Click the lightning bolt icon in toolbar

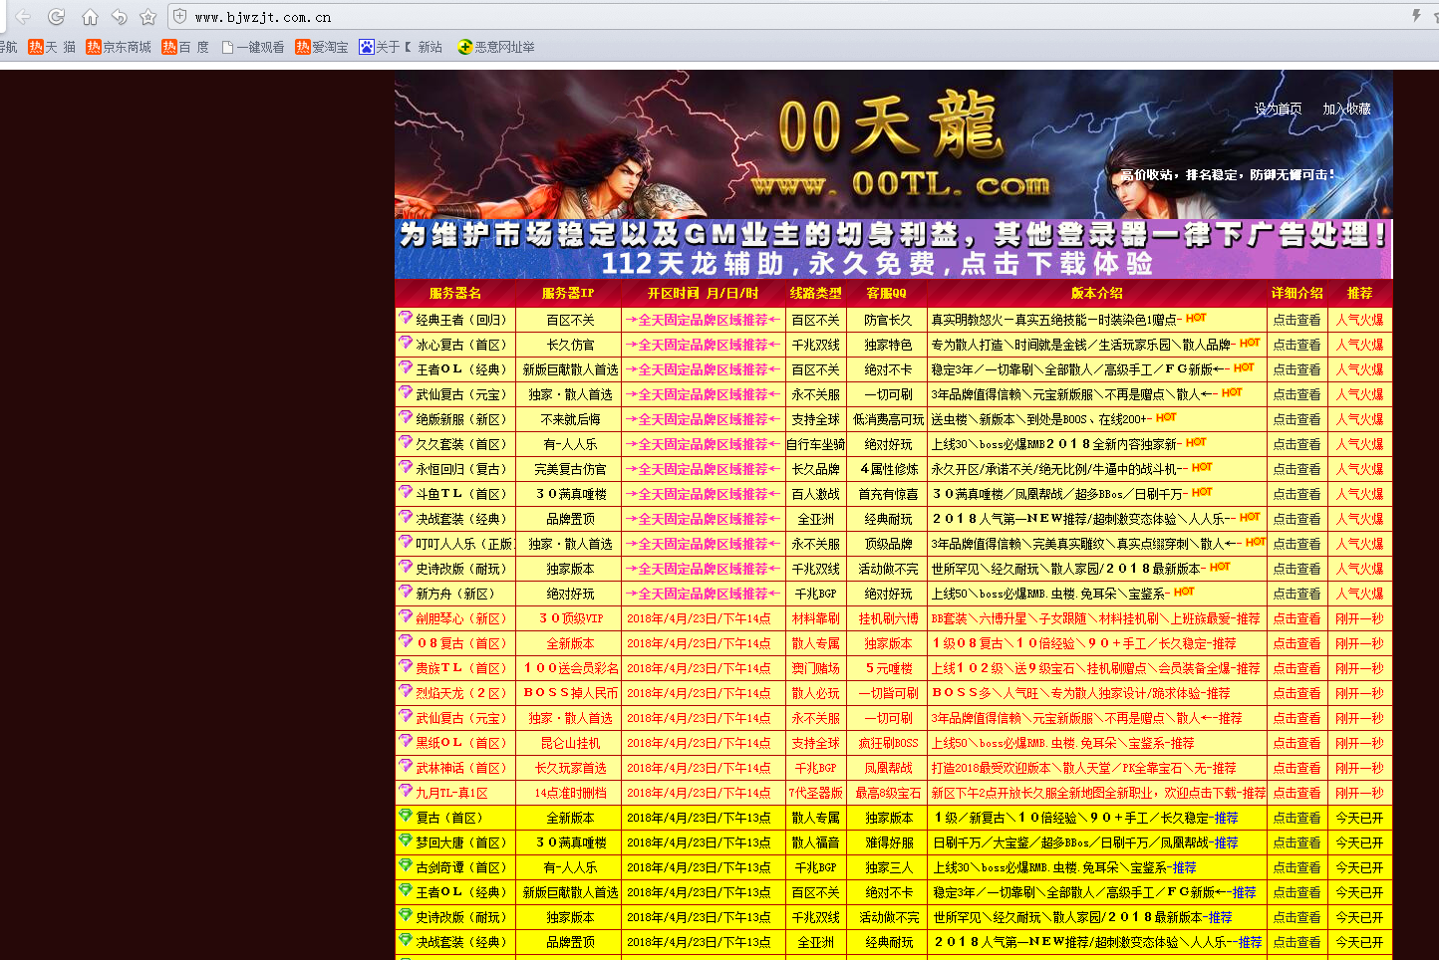[1416, 15]
